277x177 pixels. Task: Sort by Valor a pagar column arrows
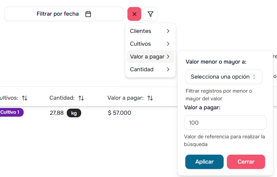[150, 98]
